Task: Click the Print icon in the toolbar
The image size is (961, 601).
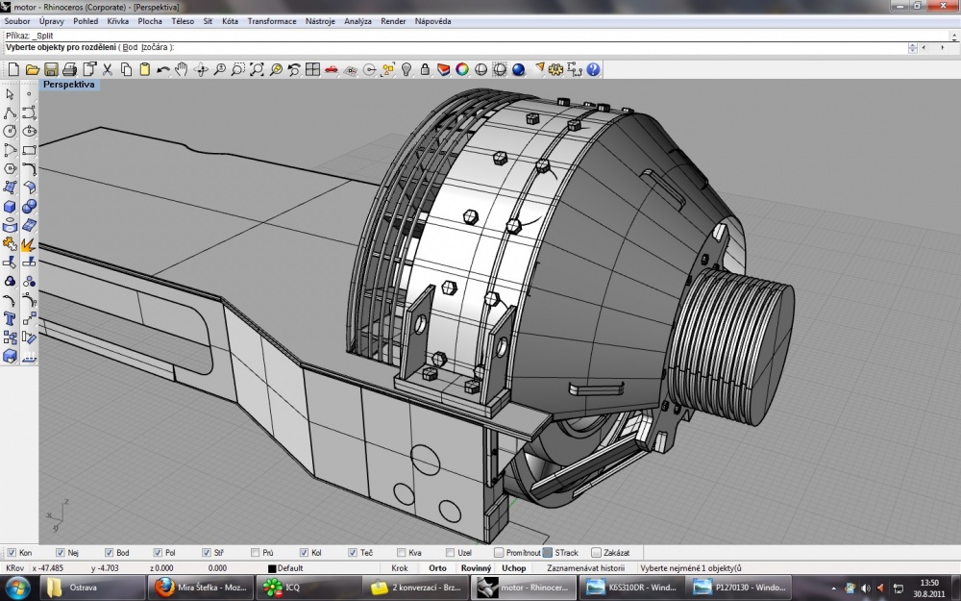Action: click(70, 69)
